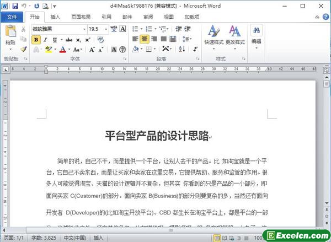Viewport: 331px width, 242px height.
Task: Apply yellow text highlight color
Action: 49,50
